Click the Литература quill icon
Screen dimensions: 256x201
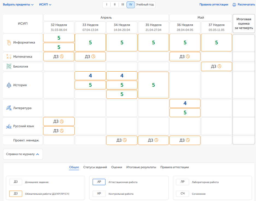(x=9, y=108)
